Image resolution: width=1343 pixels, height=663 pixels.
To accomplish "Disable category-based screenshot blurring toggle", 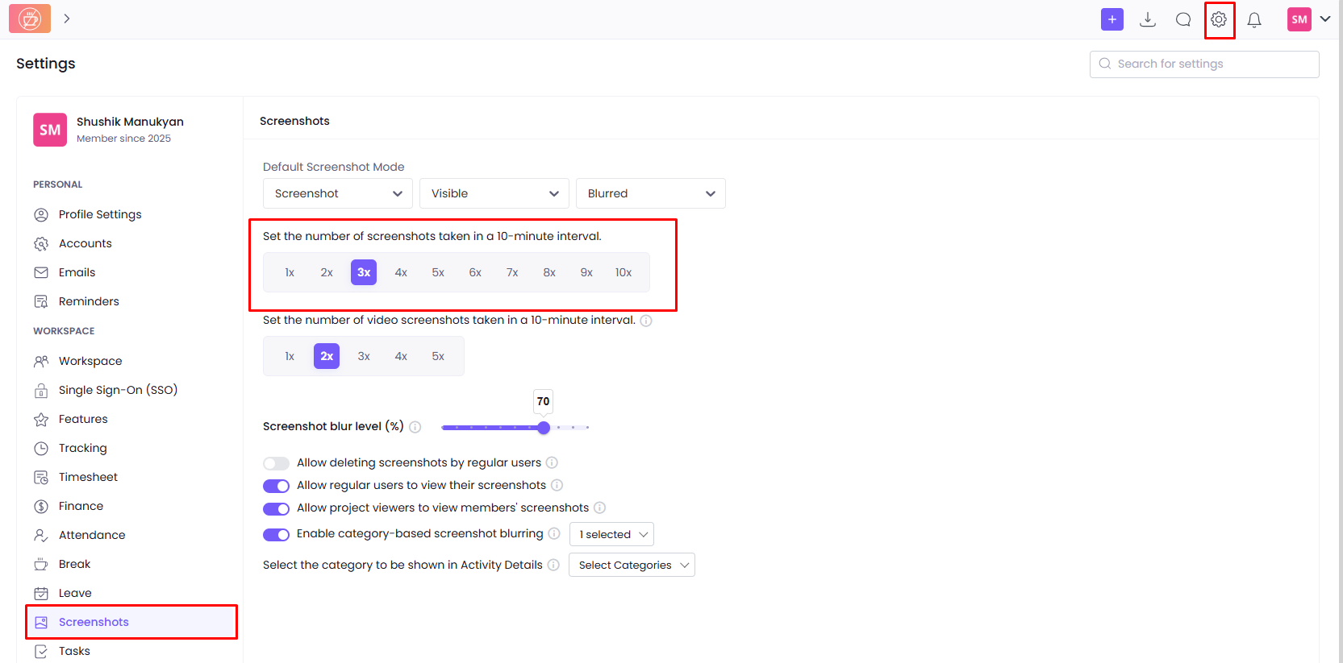I will (276, 535).
